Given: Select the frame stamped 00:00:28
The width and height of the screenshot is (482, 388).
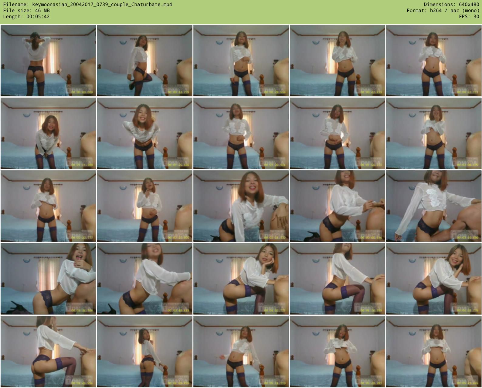Looking at the screenshot, I should pos(241,61).
